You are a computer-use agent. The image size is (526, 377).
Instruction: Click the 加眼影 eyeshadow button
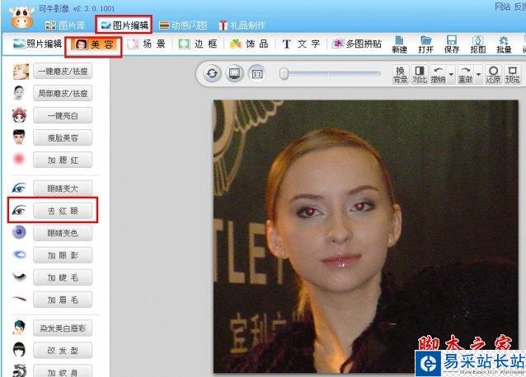click(x=63, y=255)
